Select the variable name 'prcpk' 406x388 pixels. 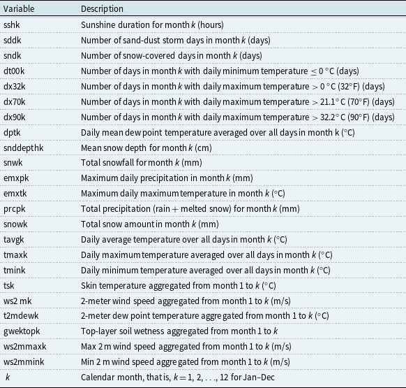click(x=15, y=208)
